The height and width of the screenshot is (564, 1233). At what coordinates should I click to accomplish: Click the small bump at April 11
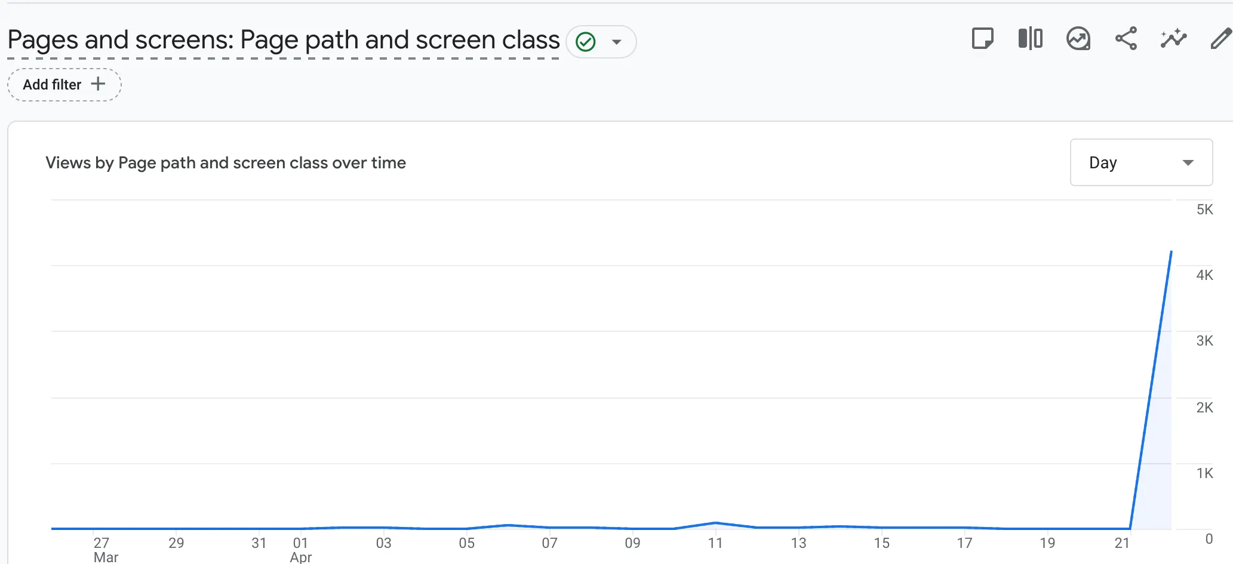[715, 523]
